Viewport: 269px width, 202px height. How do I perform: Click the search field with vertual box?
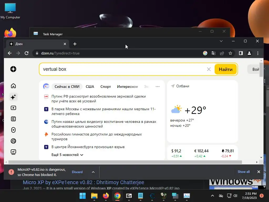tap(123, 69)
